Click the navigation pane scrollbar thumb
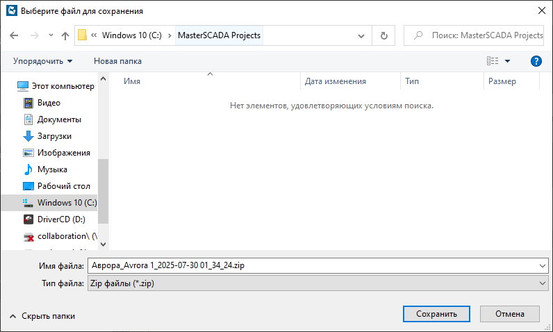The height and width of the screenshot is (332, 553). pos(104,191)
